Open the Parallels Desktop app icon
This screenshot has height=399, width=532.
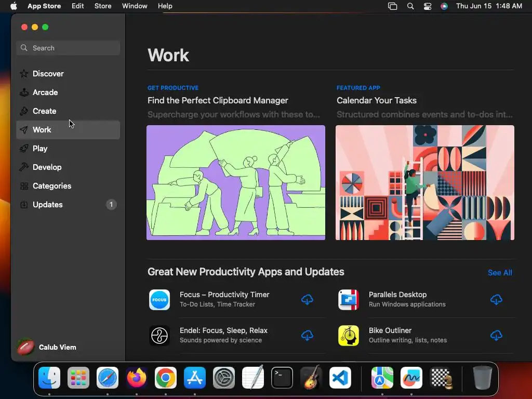pyautogui.click(x=349, y=300)
